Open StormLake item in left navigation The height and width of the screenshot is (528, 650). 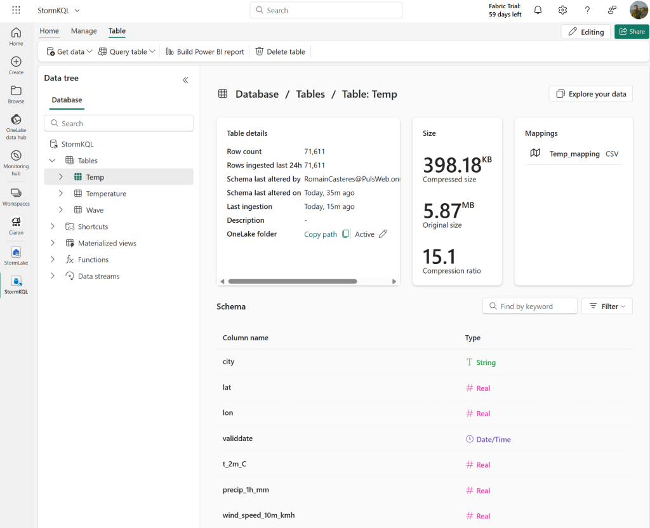pos(16,256)
